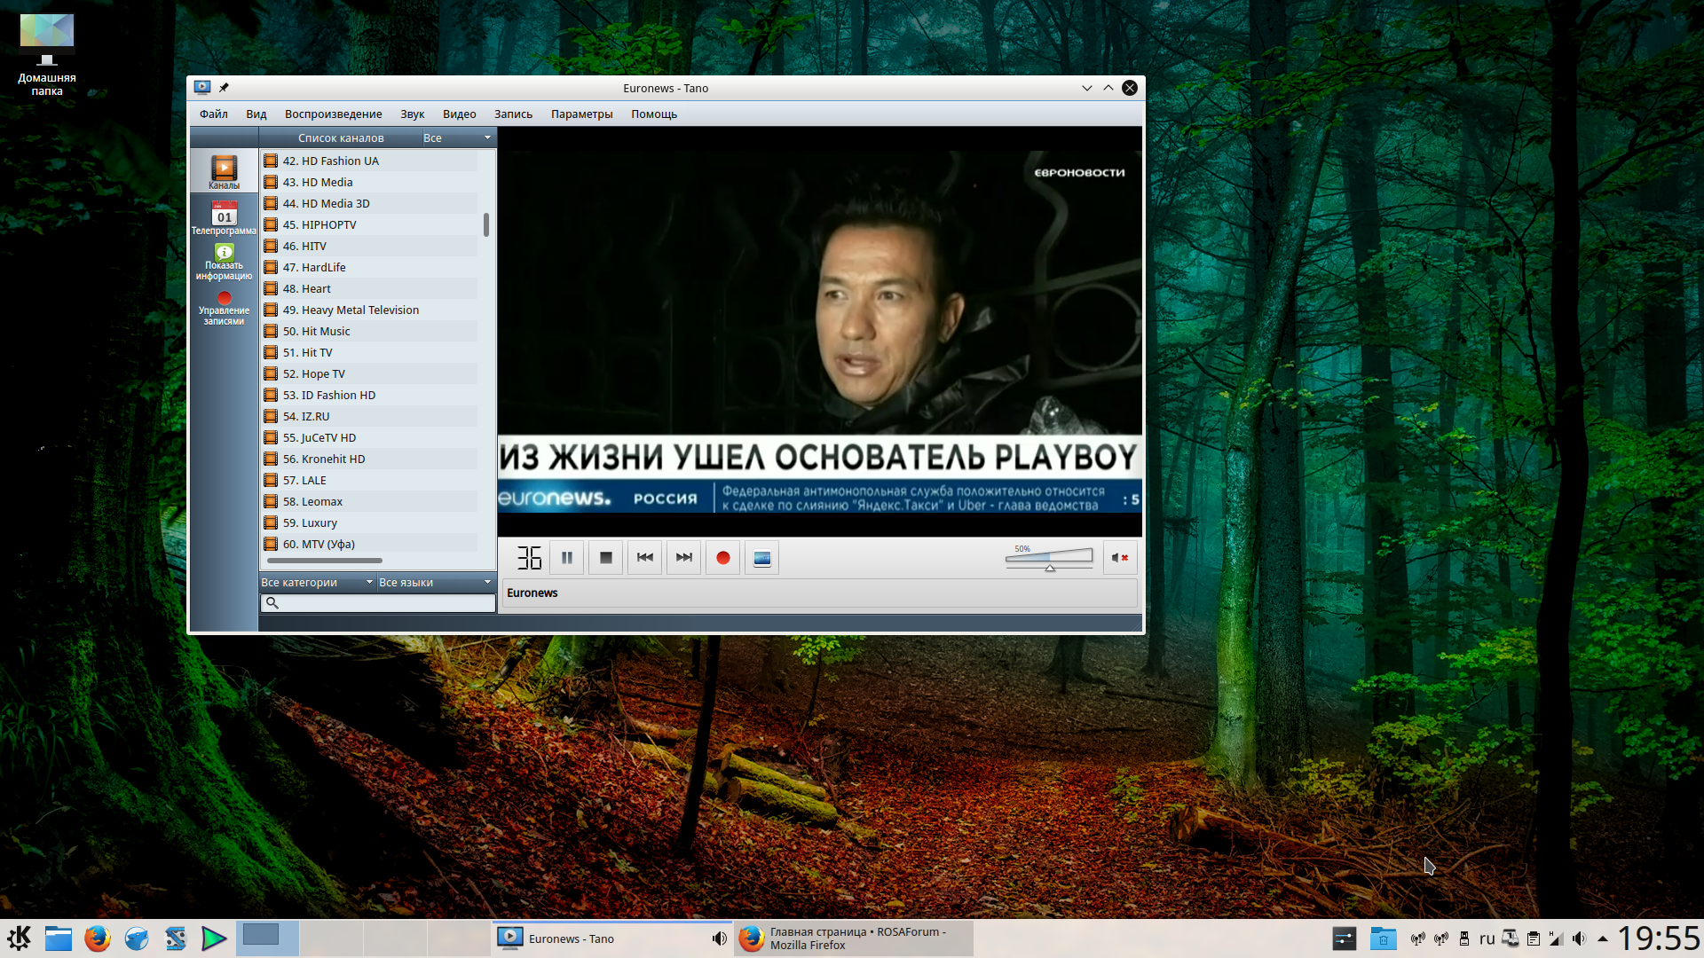Open the Воспроизведение menu
This screenshot has height=958, width=1704.
point(333,114)
